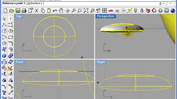Screen dimensions: 177x99
Task: Render the scene with the blue sphere icon
Action: pyautogui.click(x=173, y=11)
